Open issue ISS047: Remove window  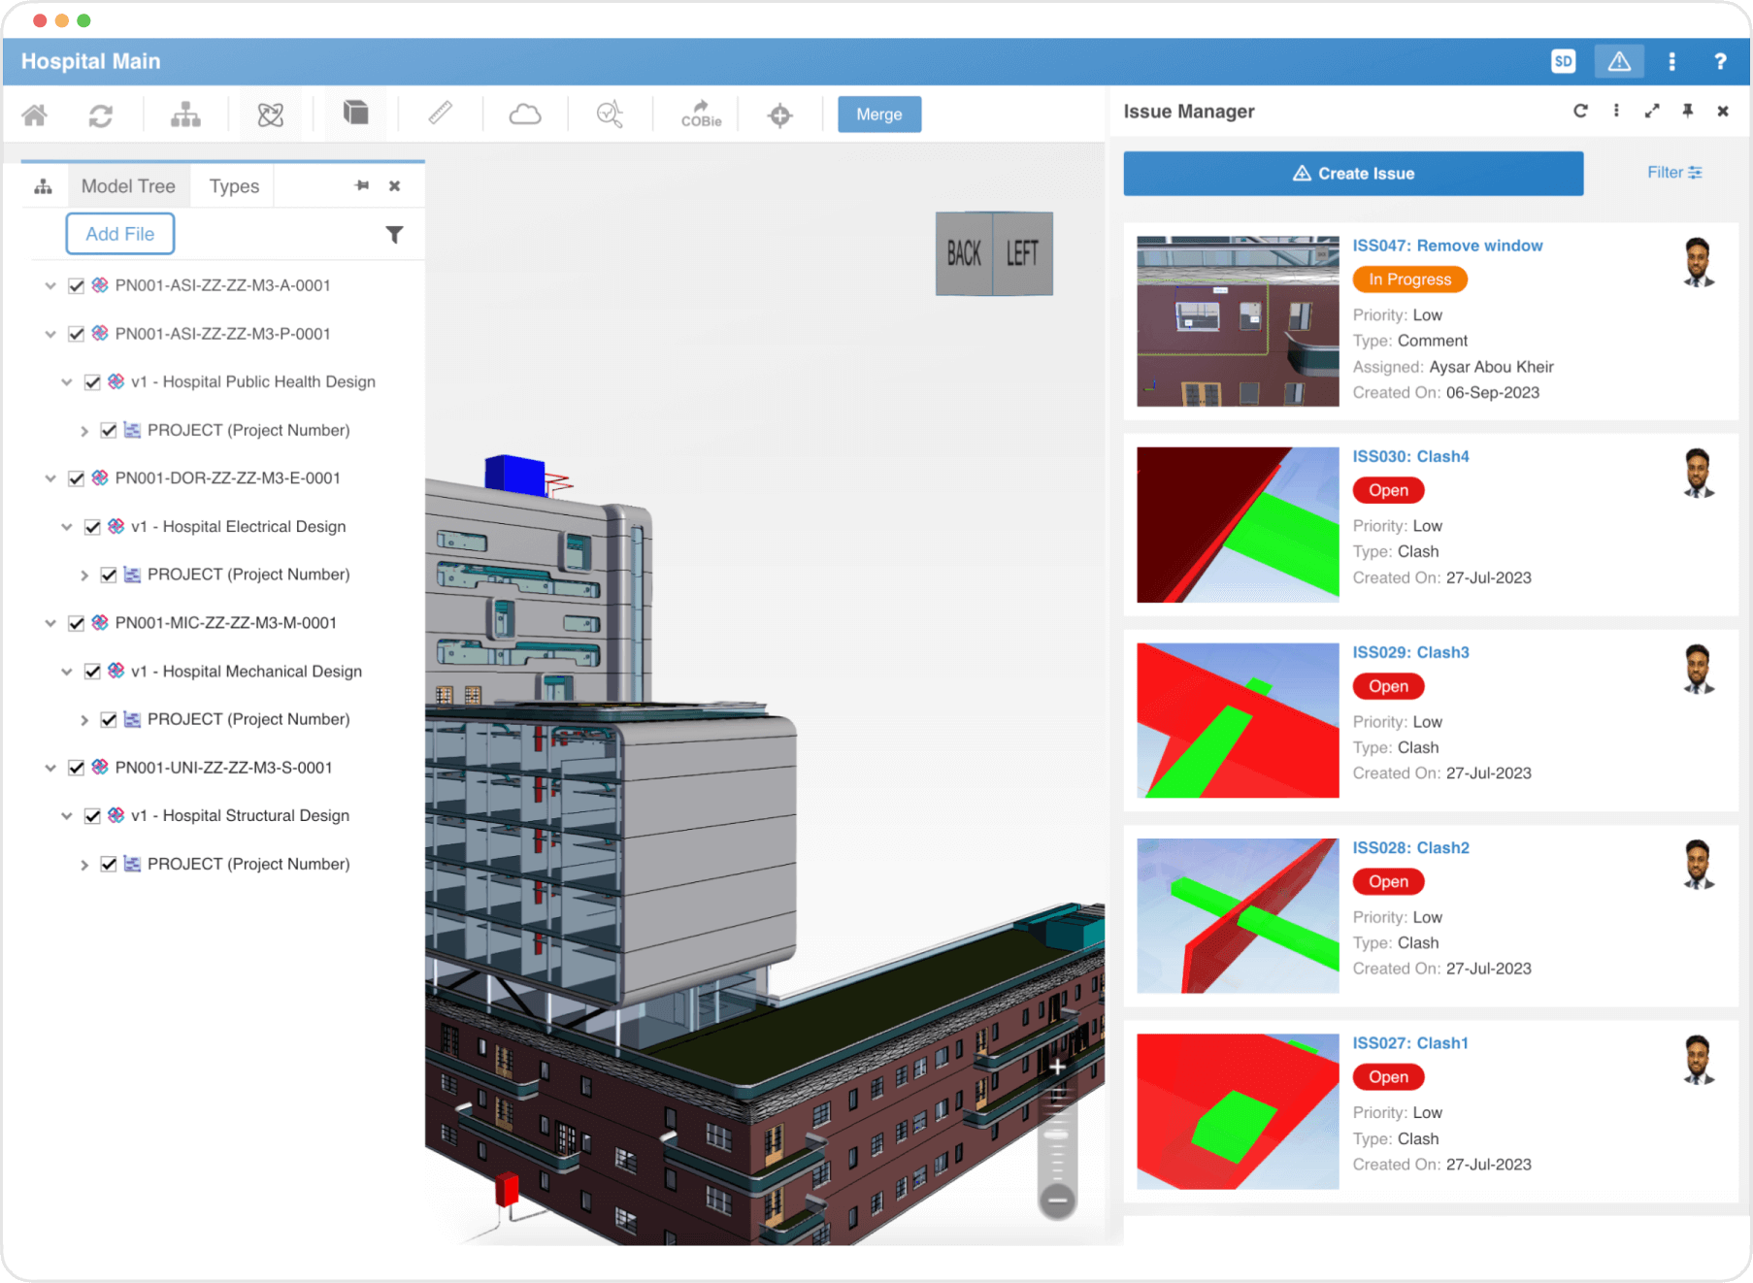[x=1447, y=246]
